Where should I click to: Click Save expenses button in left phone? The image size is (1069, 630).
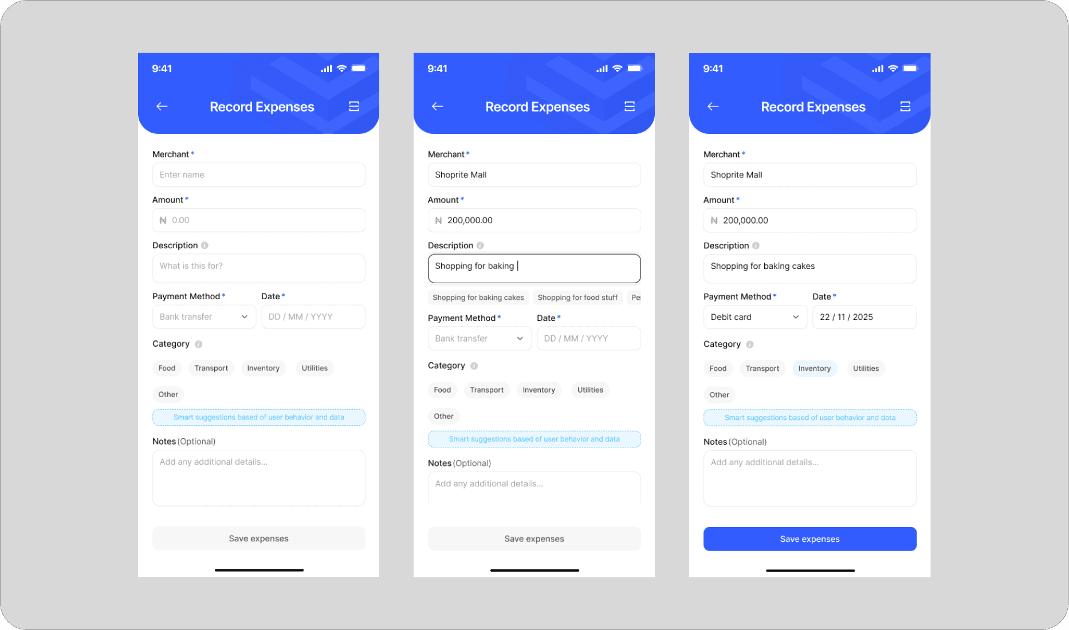click(x=259, y=538)
